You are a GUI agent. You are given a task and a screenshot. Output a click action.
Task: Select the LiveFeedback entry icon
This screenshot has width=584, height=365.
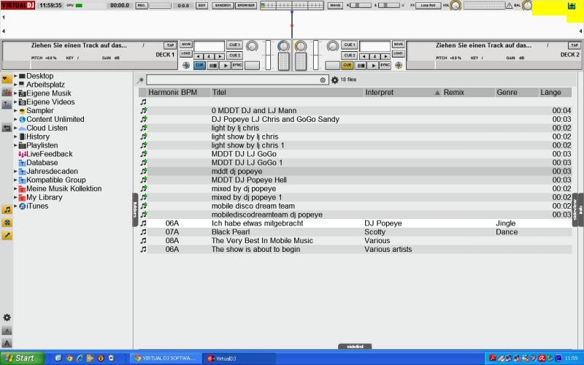tap(22, 154)
